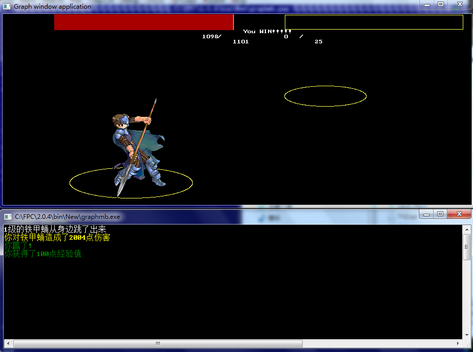Click the console horizontal scrollbar right arrow
Screen dimensions: 473x352
pos(458,343)
